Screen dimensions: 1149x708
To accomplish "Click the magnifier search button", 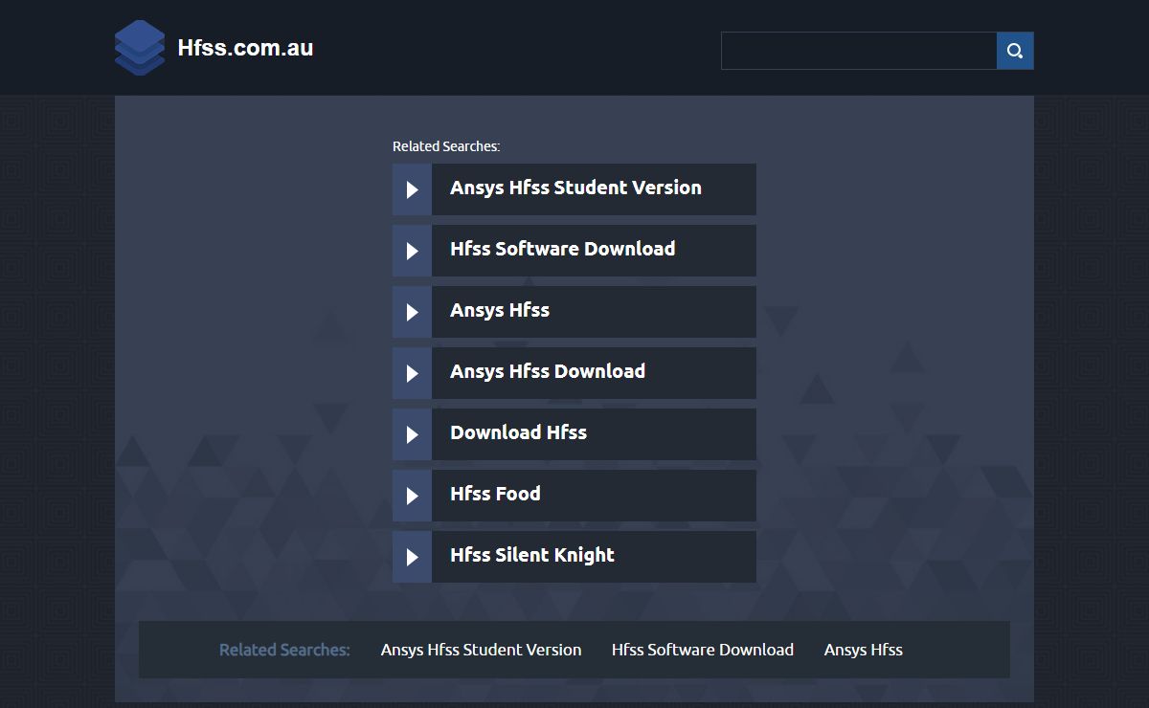I will pos(1015,51).
